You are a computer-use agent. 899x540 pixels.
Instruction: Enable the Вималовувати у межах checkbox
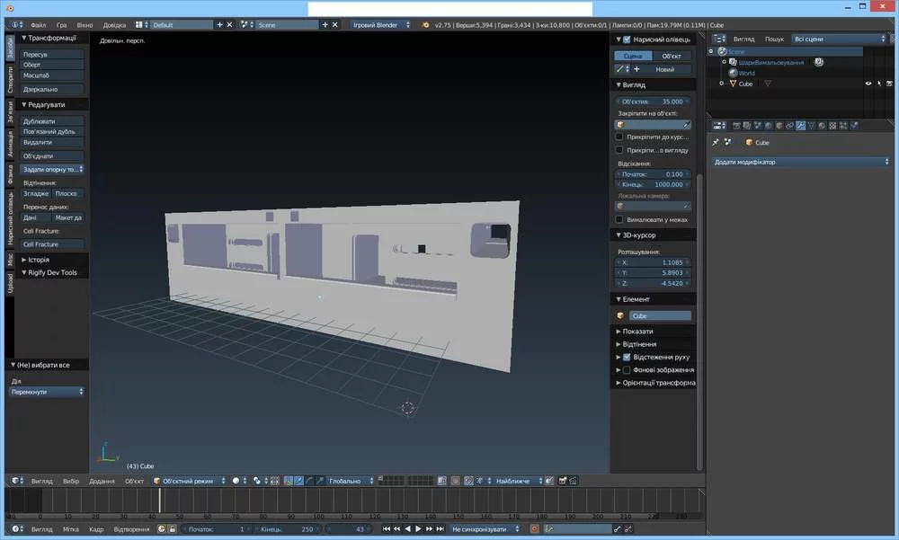click(619, 219)
